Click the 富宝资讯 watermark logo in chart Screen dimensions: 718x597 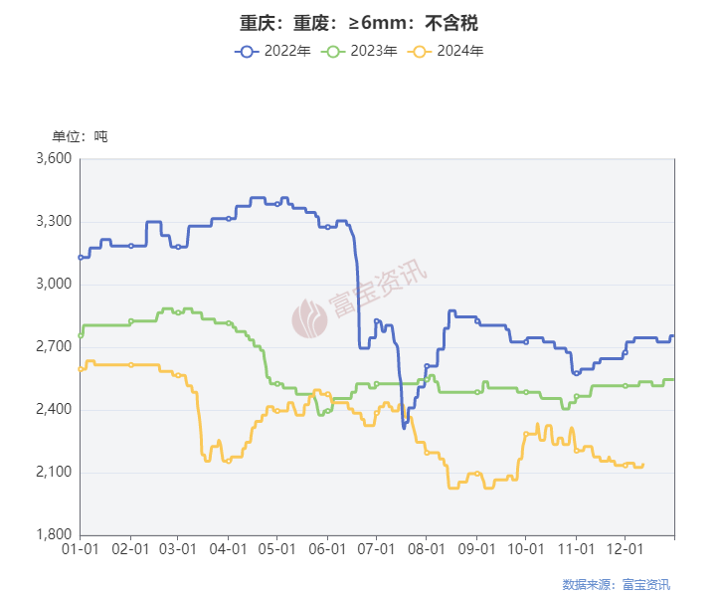coord(309,318)
